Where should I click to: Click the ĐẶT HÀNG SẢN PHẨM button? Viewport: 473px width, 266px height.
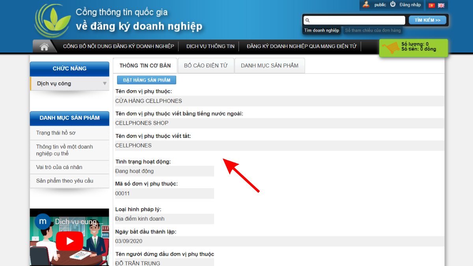147,80
